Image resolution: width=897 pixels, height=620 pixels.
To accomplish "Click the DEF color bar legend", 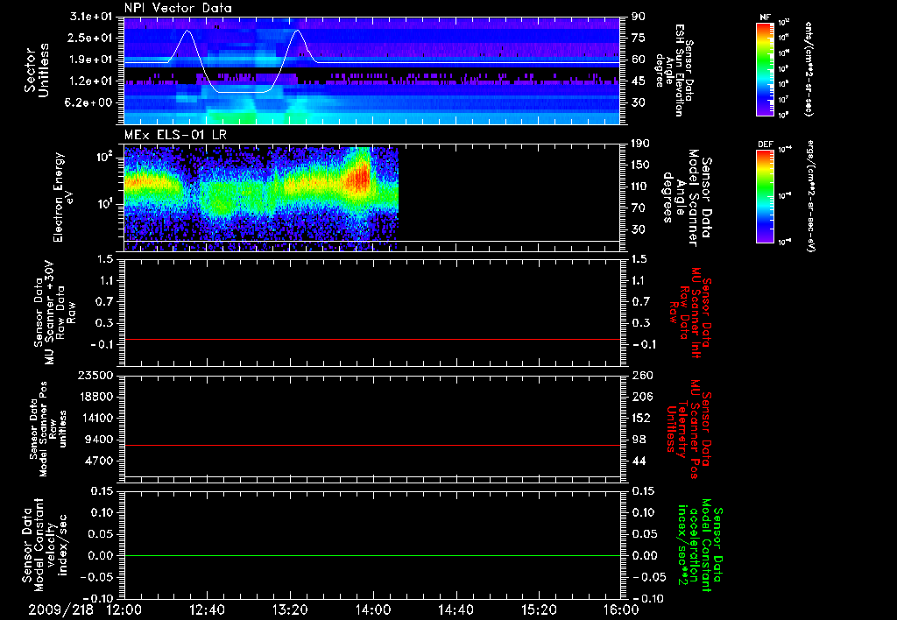I will click(x=765, y=196).
